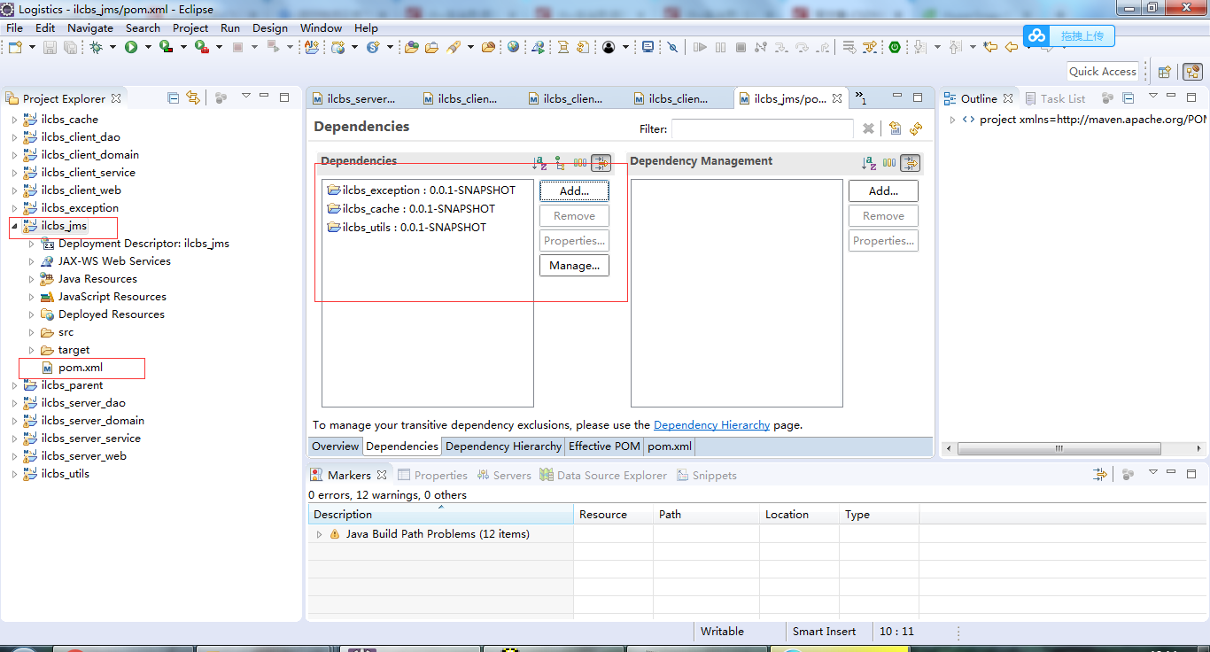Toggle Show GroupId in Dependency Management
1210x652 pixels.
click(x=888, y=163)
